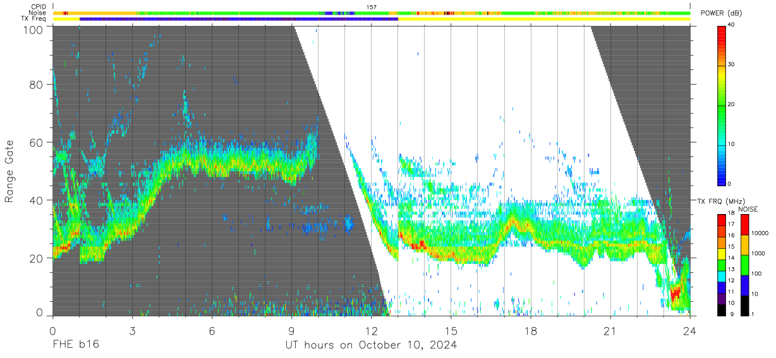Click the noise scale value '10000'
This screenshot has width=776, height=358.
(760, 233)
